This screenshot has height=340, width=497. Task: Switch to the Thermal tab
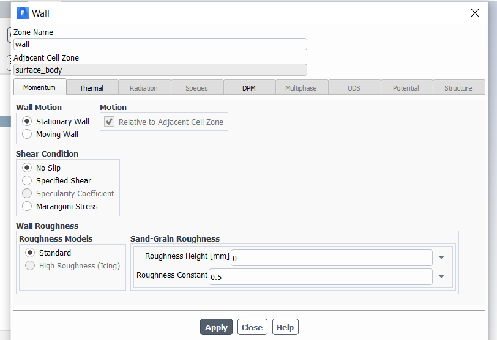coord(92,87)
